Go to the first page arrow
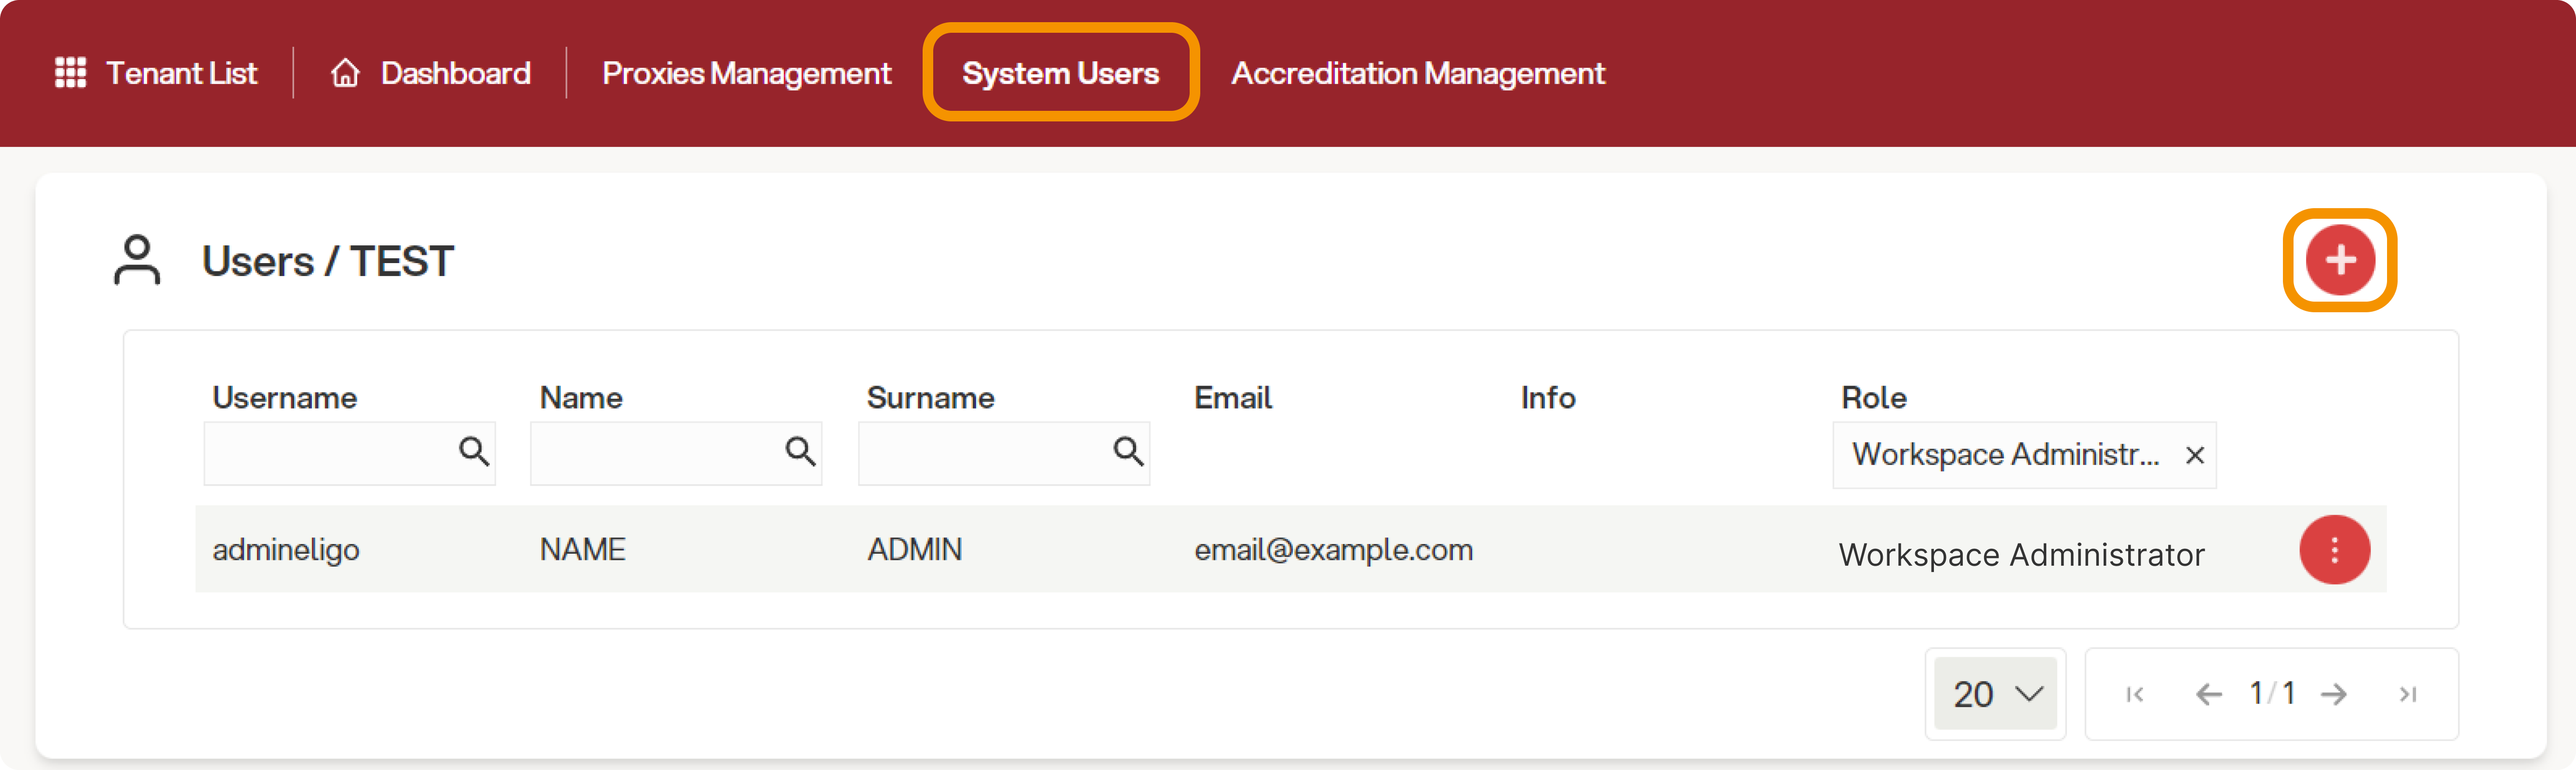This screenshot has height=770, width=2576. coord(2134,694)
